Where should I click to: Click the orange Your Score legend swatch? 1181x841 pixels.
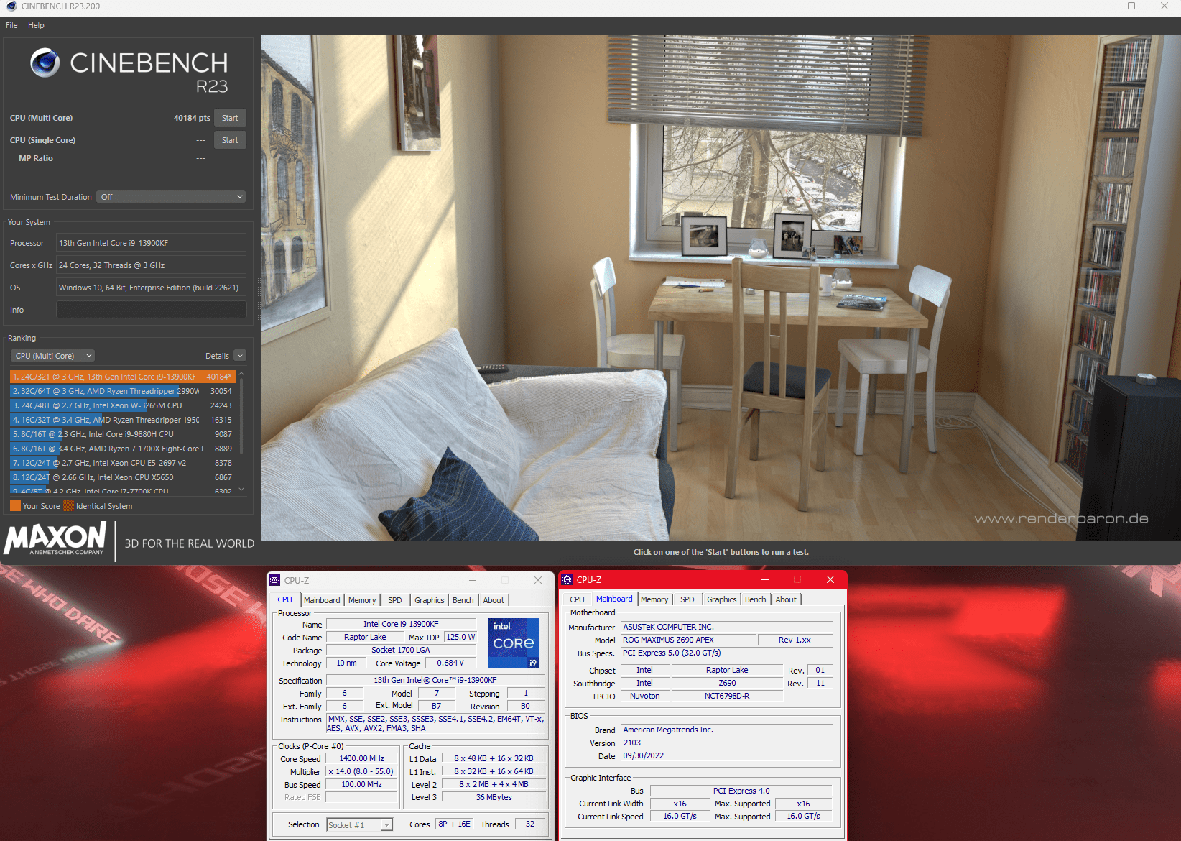click(15, 506)
